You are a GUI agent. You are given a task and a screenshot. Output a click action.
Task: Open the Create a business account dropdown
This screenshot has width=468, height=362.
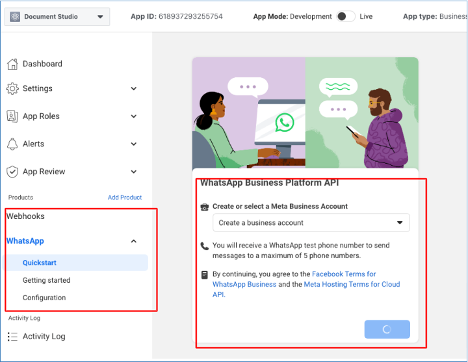pos(311,223)
